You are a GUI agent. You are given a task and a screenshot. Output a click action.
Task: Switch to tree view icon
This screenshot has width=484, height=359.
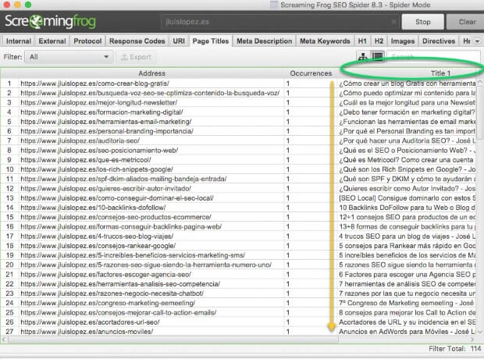coord(363,57)
